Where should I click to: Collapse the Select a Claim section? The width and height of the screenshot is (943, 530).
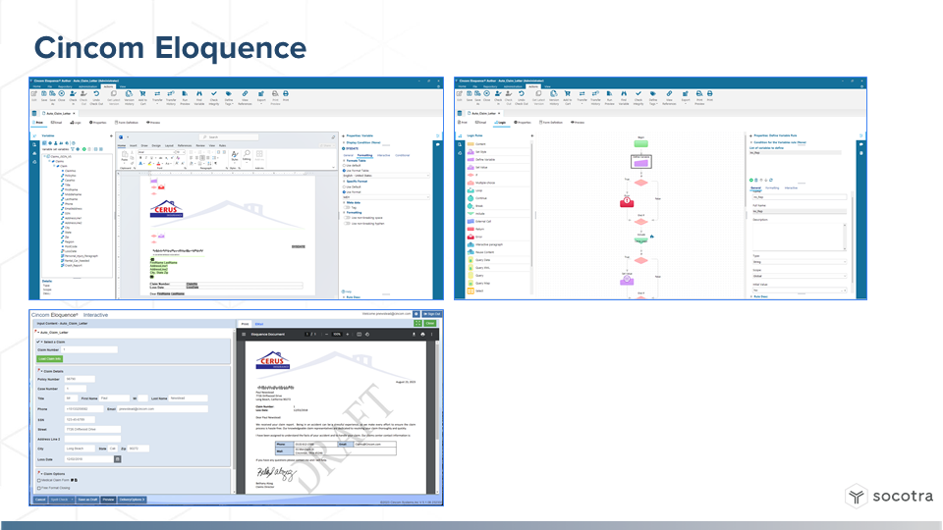[41, 342]
